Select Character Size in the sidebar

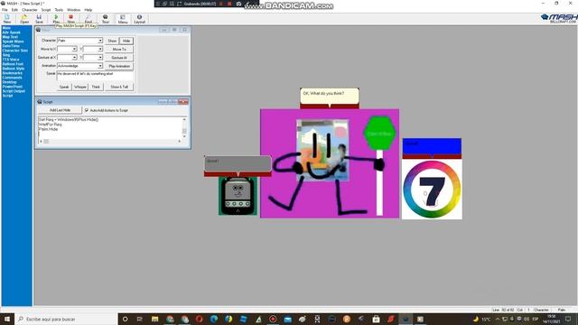click(15, 51)
